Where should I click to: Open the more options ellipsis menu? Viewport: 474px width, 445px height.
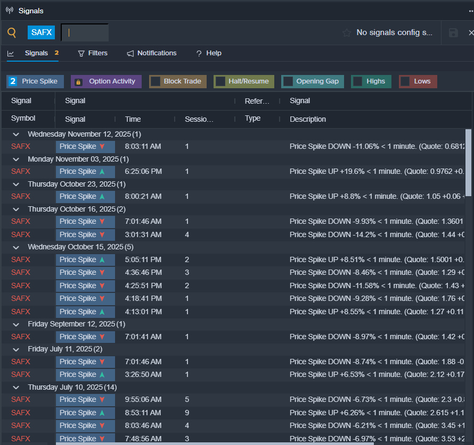[471, 11]
